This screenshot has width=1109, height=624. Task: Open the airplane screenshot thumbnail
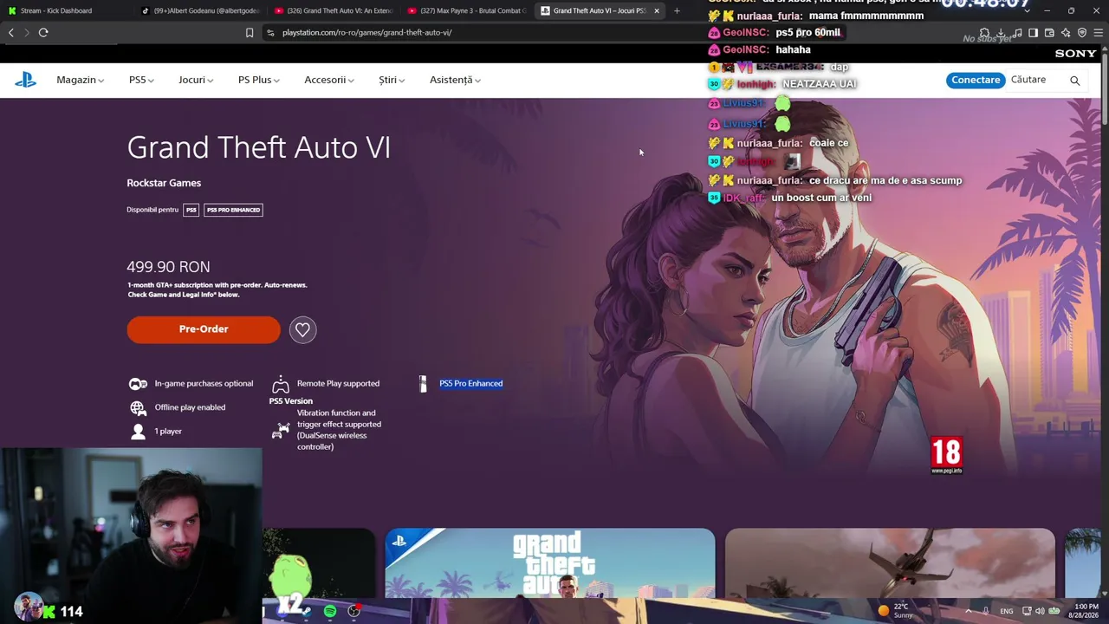(890, 563)
